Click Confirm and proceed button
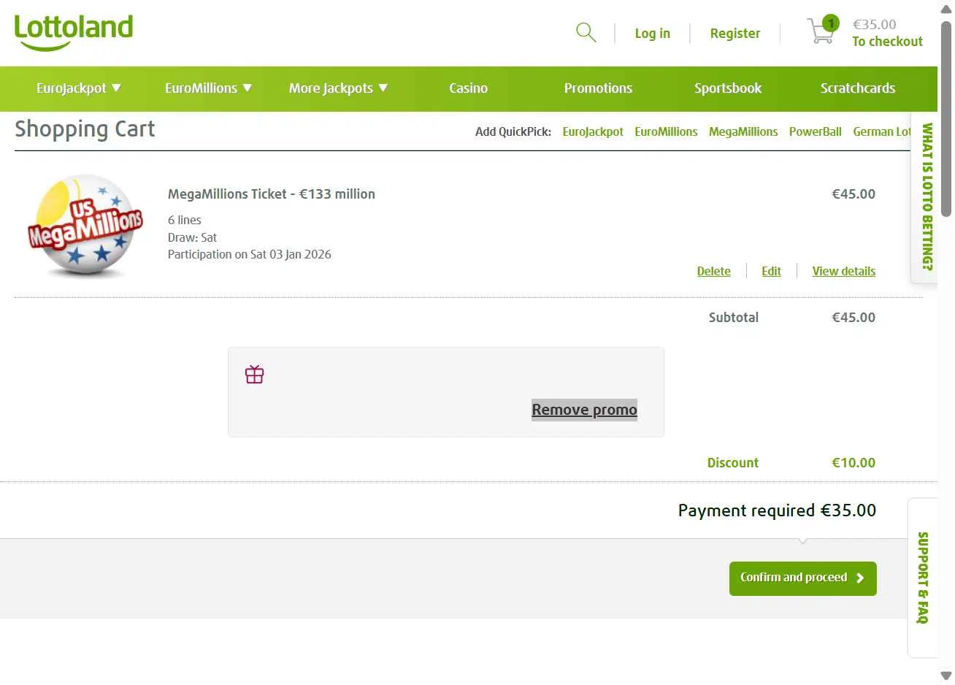The height and width of the screenshot is (685, 955). click(x=803, y=578)
